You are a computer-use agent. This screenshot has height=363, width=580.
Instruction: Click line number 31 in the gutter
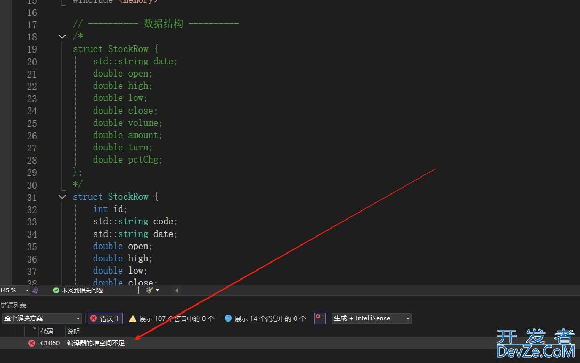tap(32, 197)
